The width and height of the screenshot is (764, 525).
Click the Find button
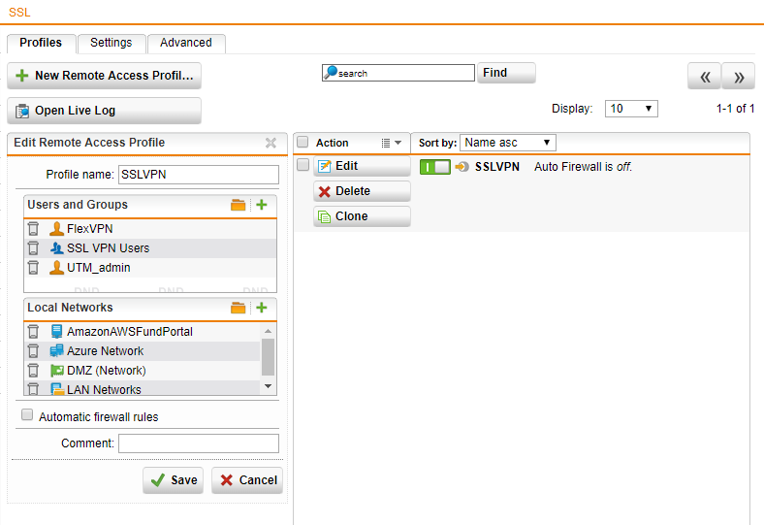506,73
